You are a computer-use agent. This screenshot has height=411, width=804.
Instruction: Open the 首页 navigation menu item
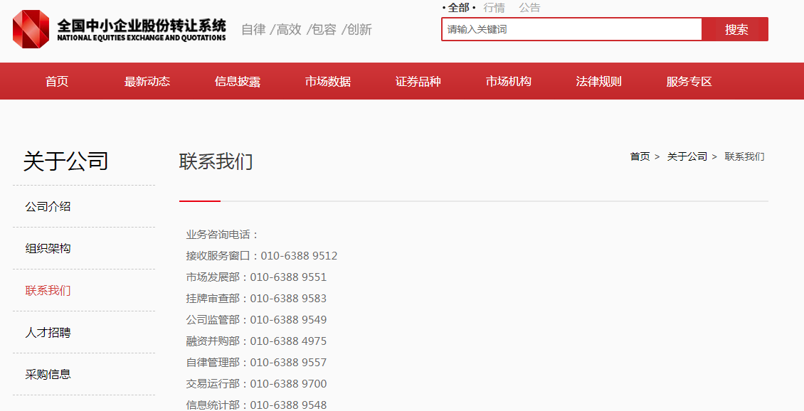pos(57,82)
